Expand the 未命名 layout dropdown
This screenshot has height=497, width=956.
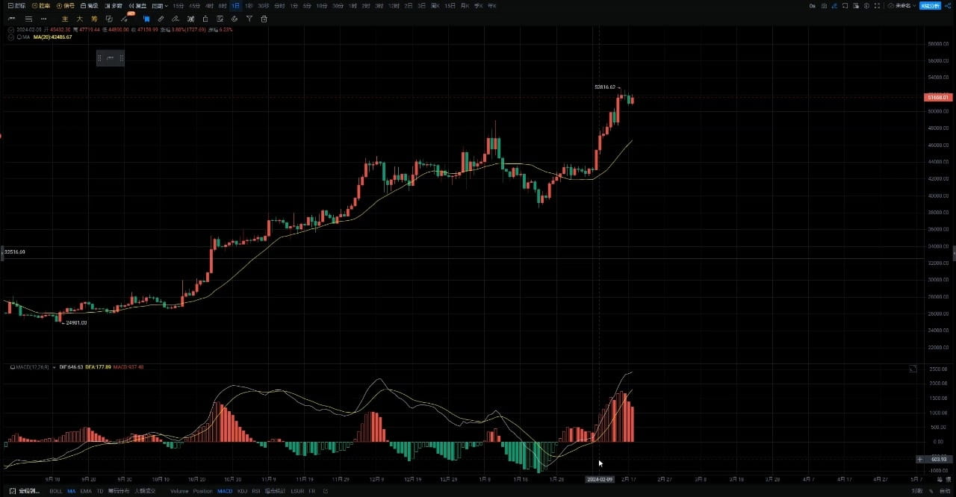pyautogui.click(x=901, y=6)
